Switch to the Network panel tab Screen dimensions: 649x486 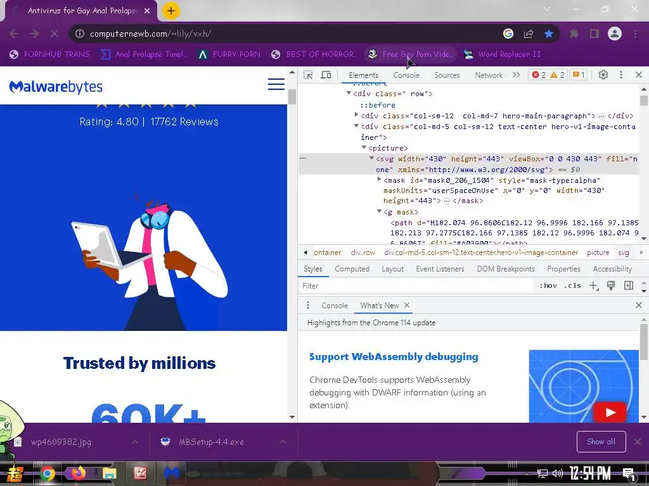(x=489, y=75)
